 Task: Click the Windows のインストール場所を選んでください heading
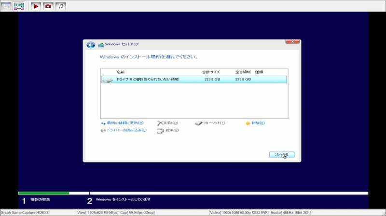coord(149,57)
